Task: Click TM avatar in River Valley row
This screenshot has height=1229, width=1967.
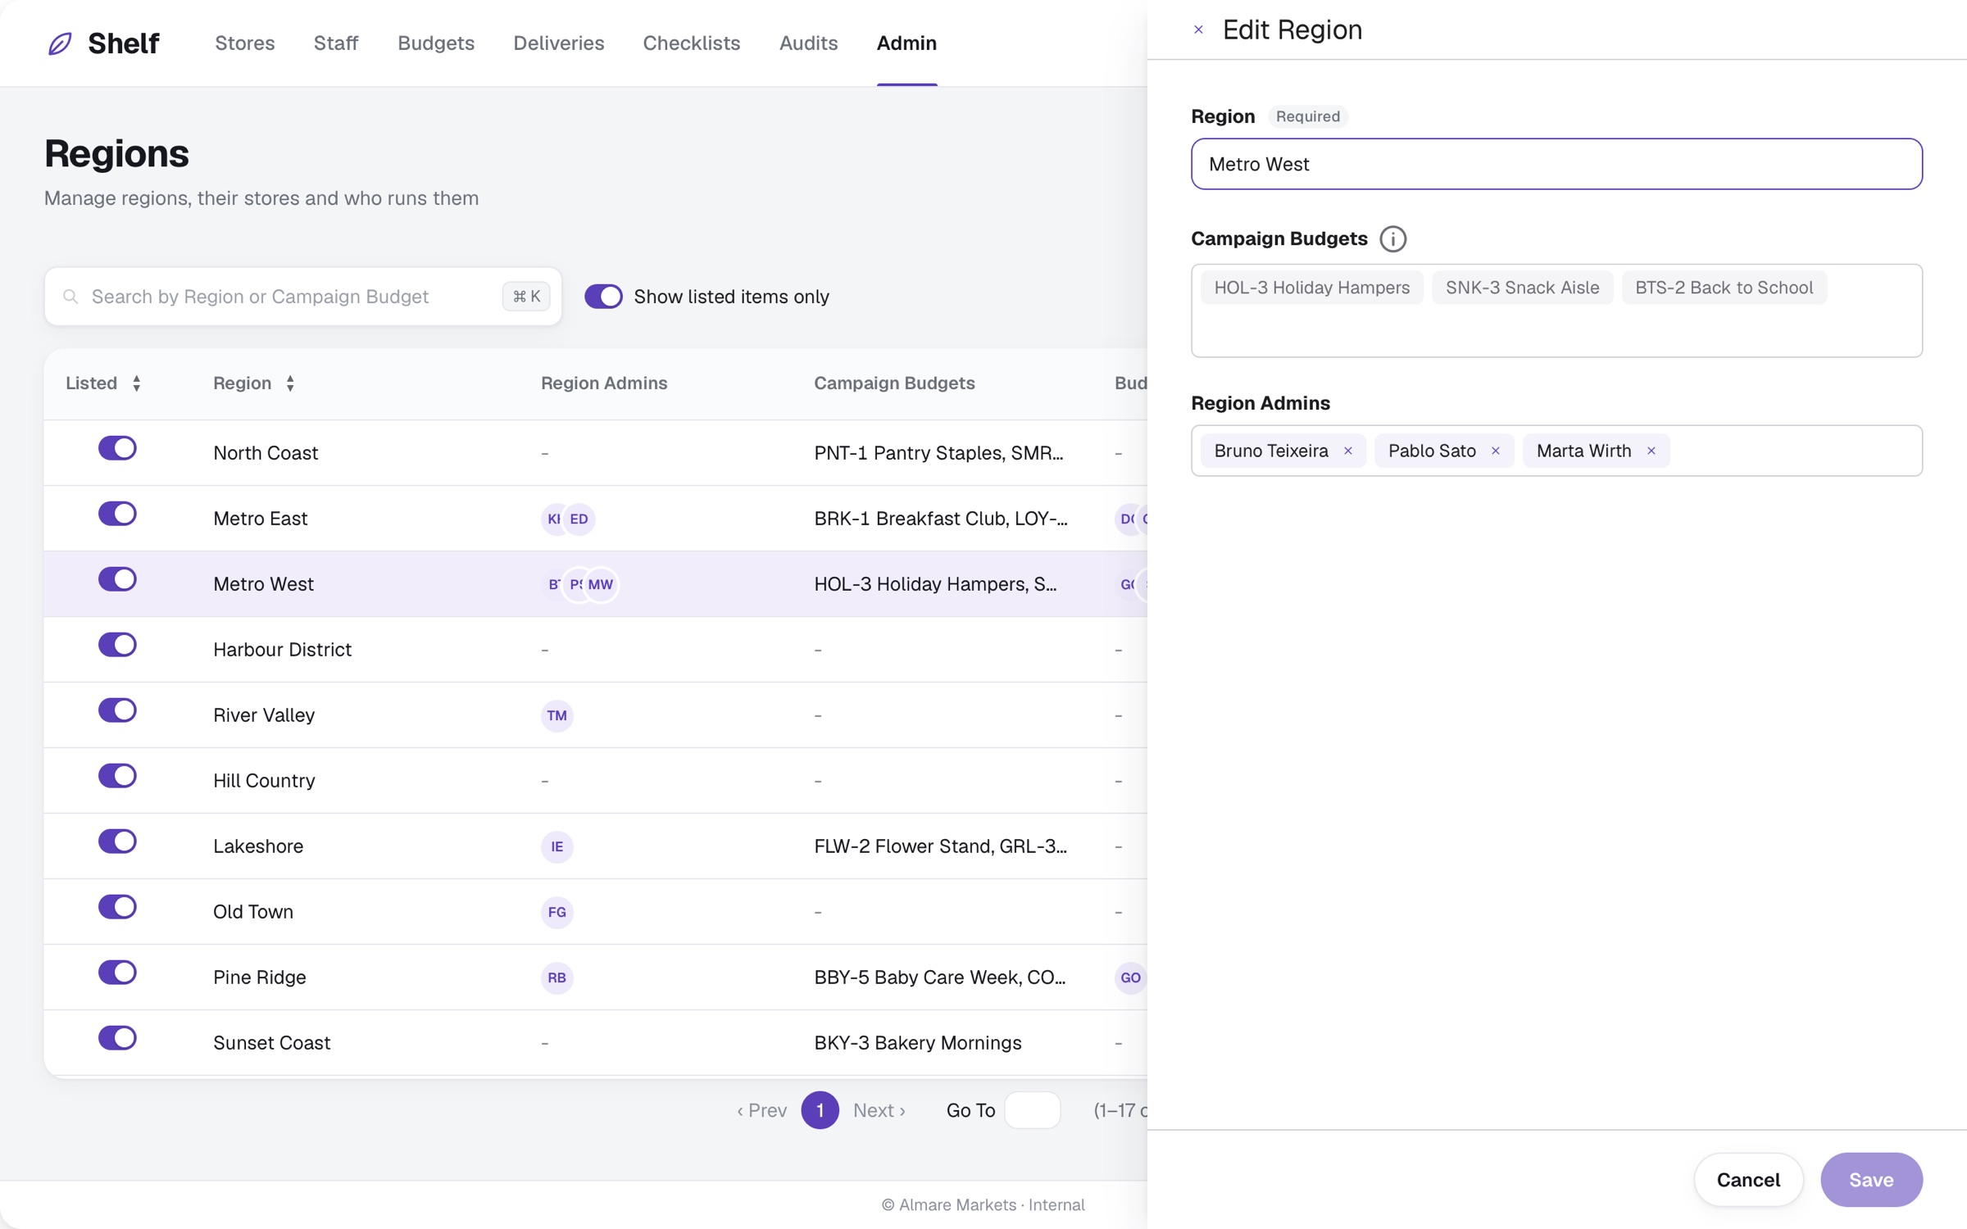Action: (557, 715)
